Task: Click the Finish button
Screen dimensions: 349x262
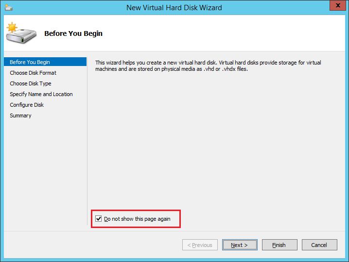Action: click(x=279, y=245)
